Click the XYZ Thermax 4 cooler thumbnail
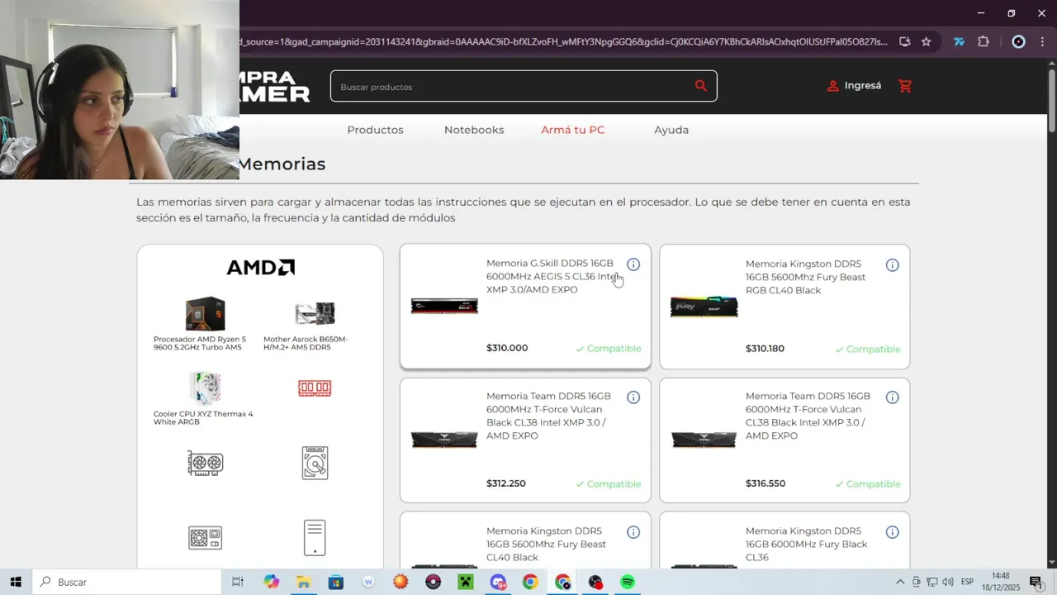1057x595 pixels. [x=205, y=388]
